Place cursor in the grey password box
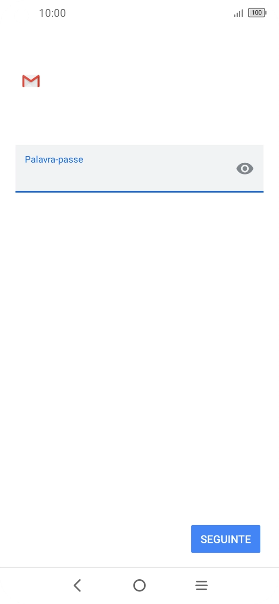This screenshot has width=279, height=604. (x=139, y=168)
